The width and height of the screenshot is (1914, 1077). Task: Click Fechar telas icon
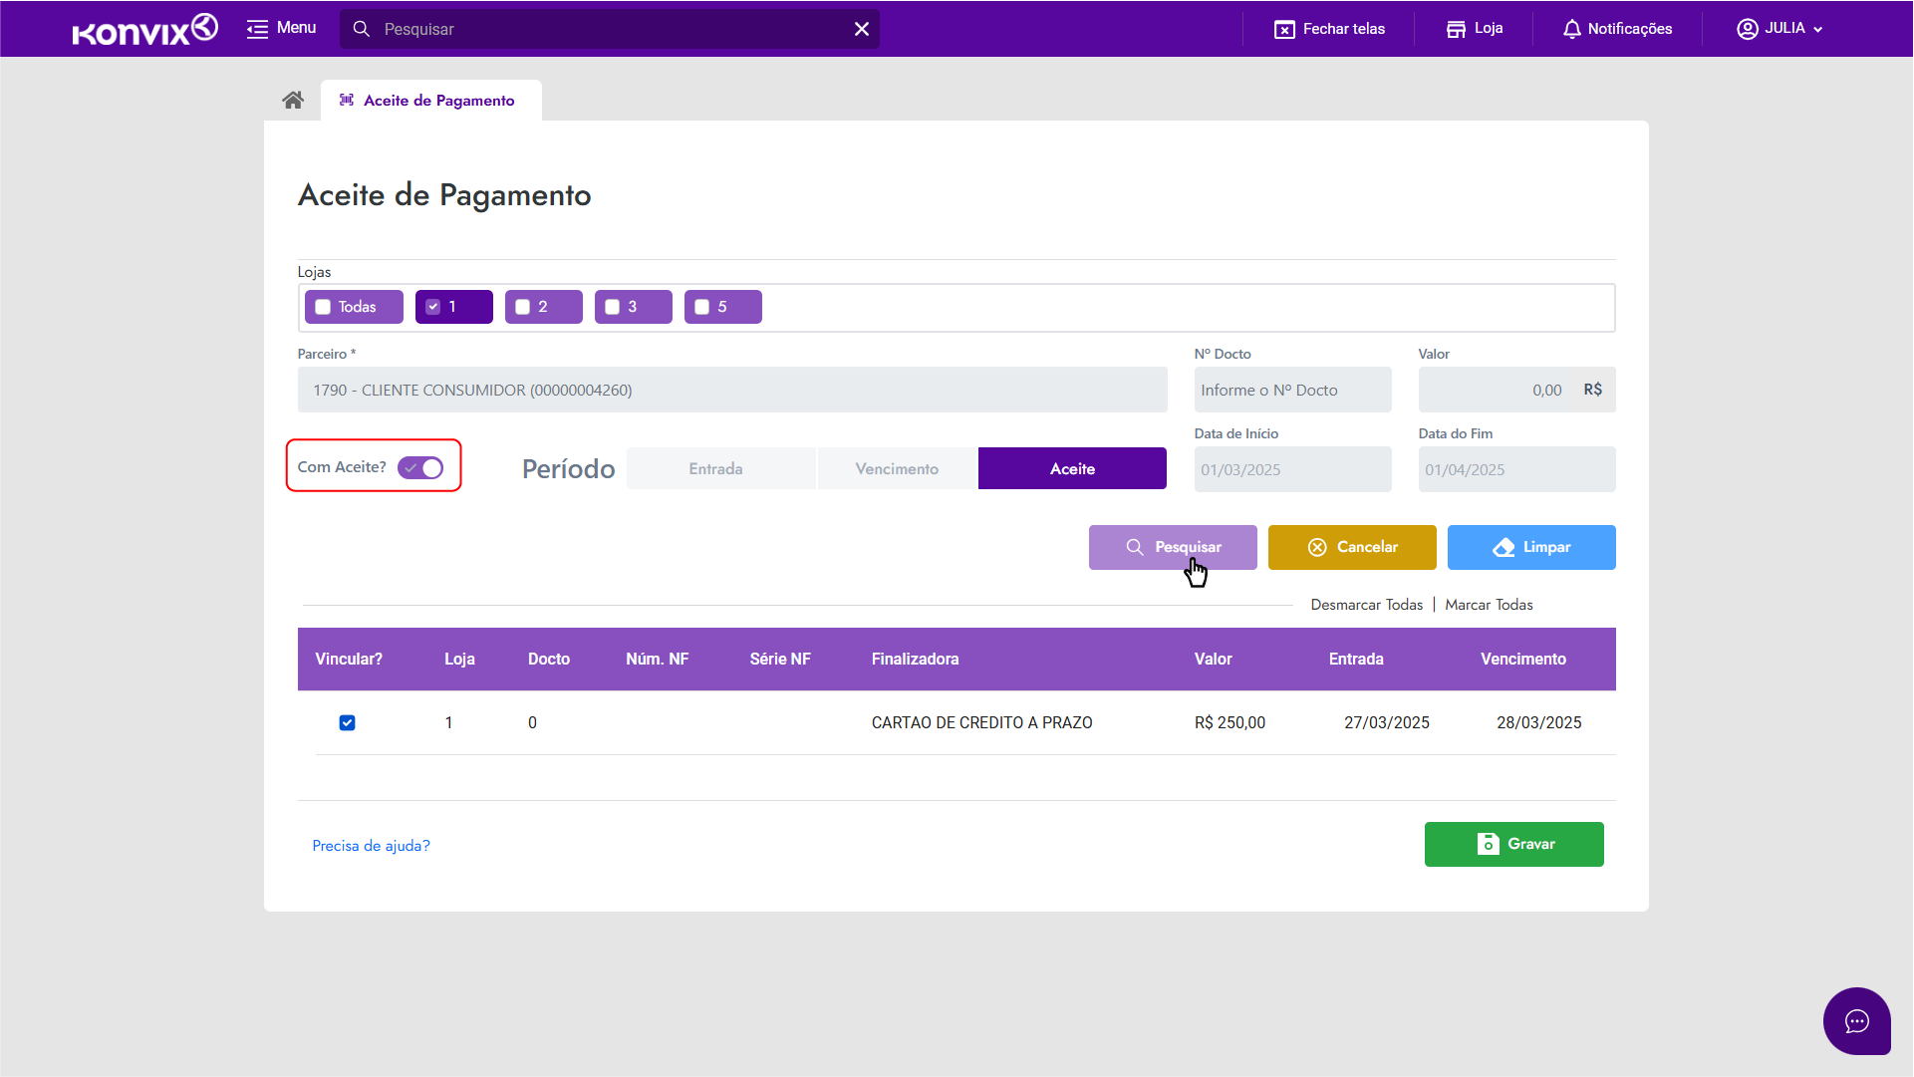1284,29
